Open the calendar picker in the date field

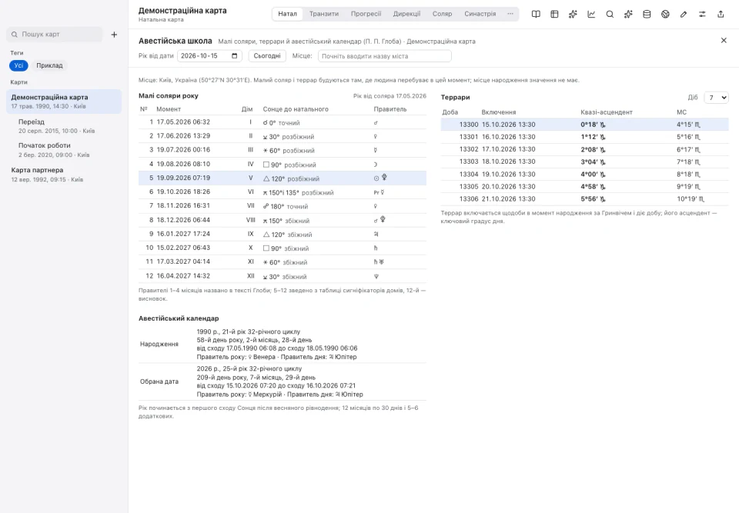[235, 56]
